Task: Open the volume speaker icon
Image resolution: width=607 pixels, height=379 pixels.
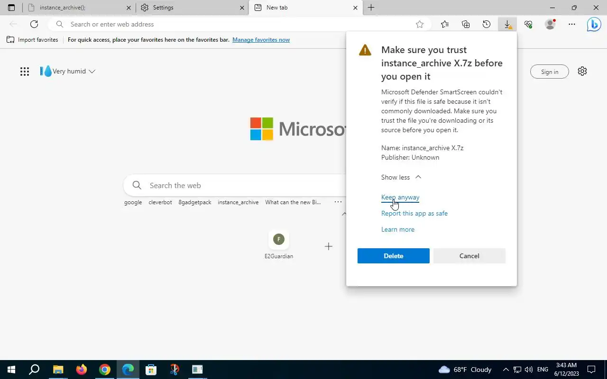Action: (x=529, y=370)
